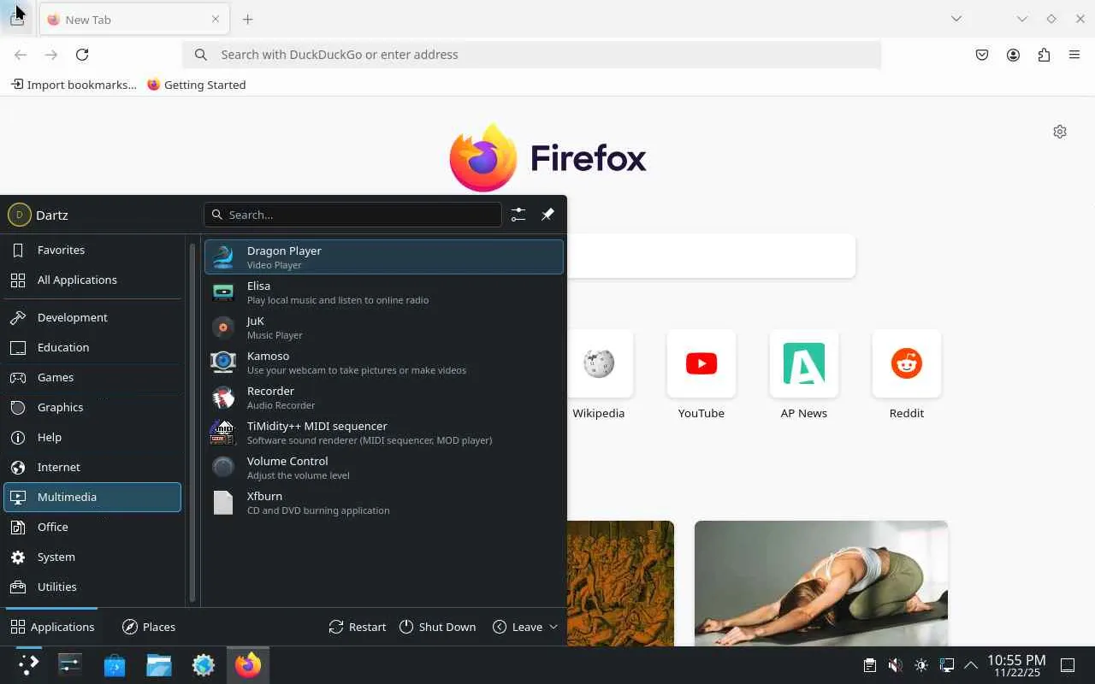Screen dimensions: 1095x684
Task: Start the JuK music player
Action: [384, 327]
